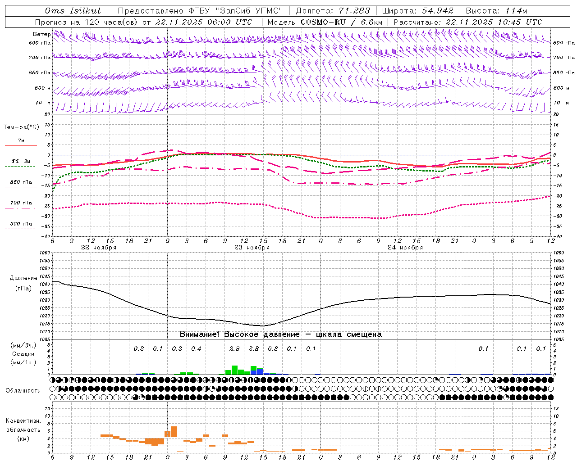Click the Осадки precipitation label

tap(23, 354)
